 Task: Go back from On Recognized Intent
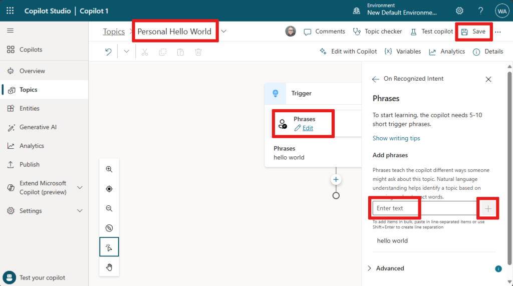coord(376,79)
